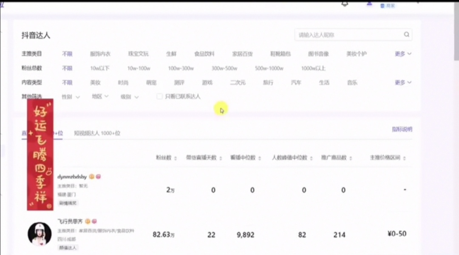Filter content type by 游戏
Screen dimensions: 459x255
(x=207, y=82)
